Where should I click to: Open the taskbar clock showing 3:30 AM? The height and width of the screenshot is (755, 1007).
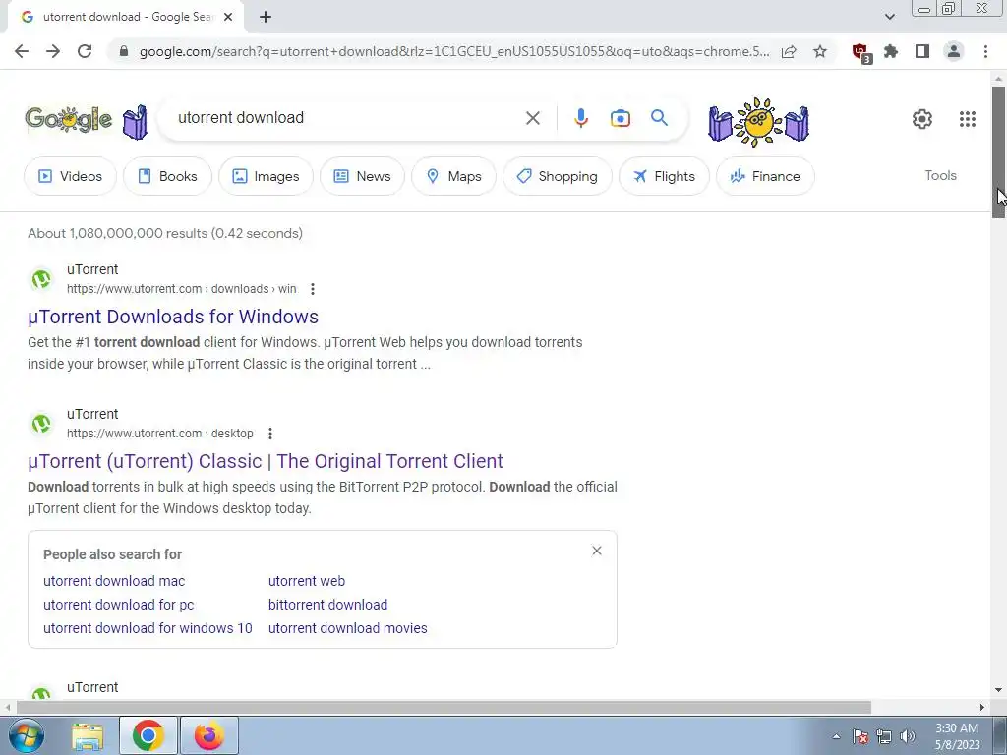pyautogui.click(x=958, y=736)
